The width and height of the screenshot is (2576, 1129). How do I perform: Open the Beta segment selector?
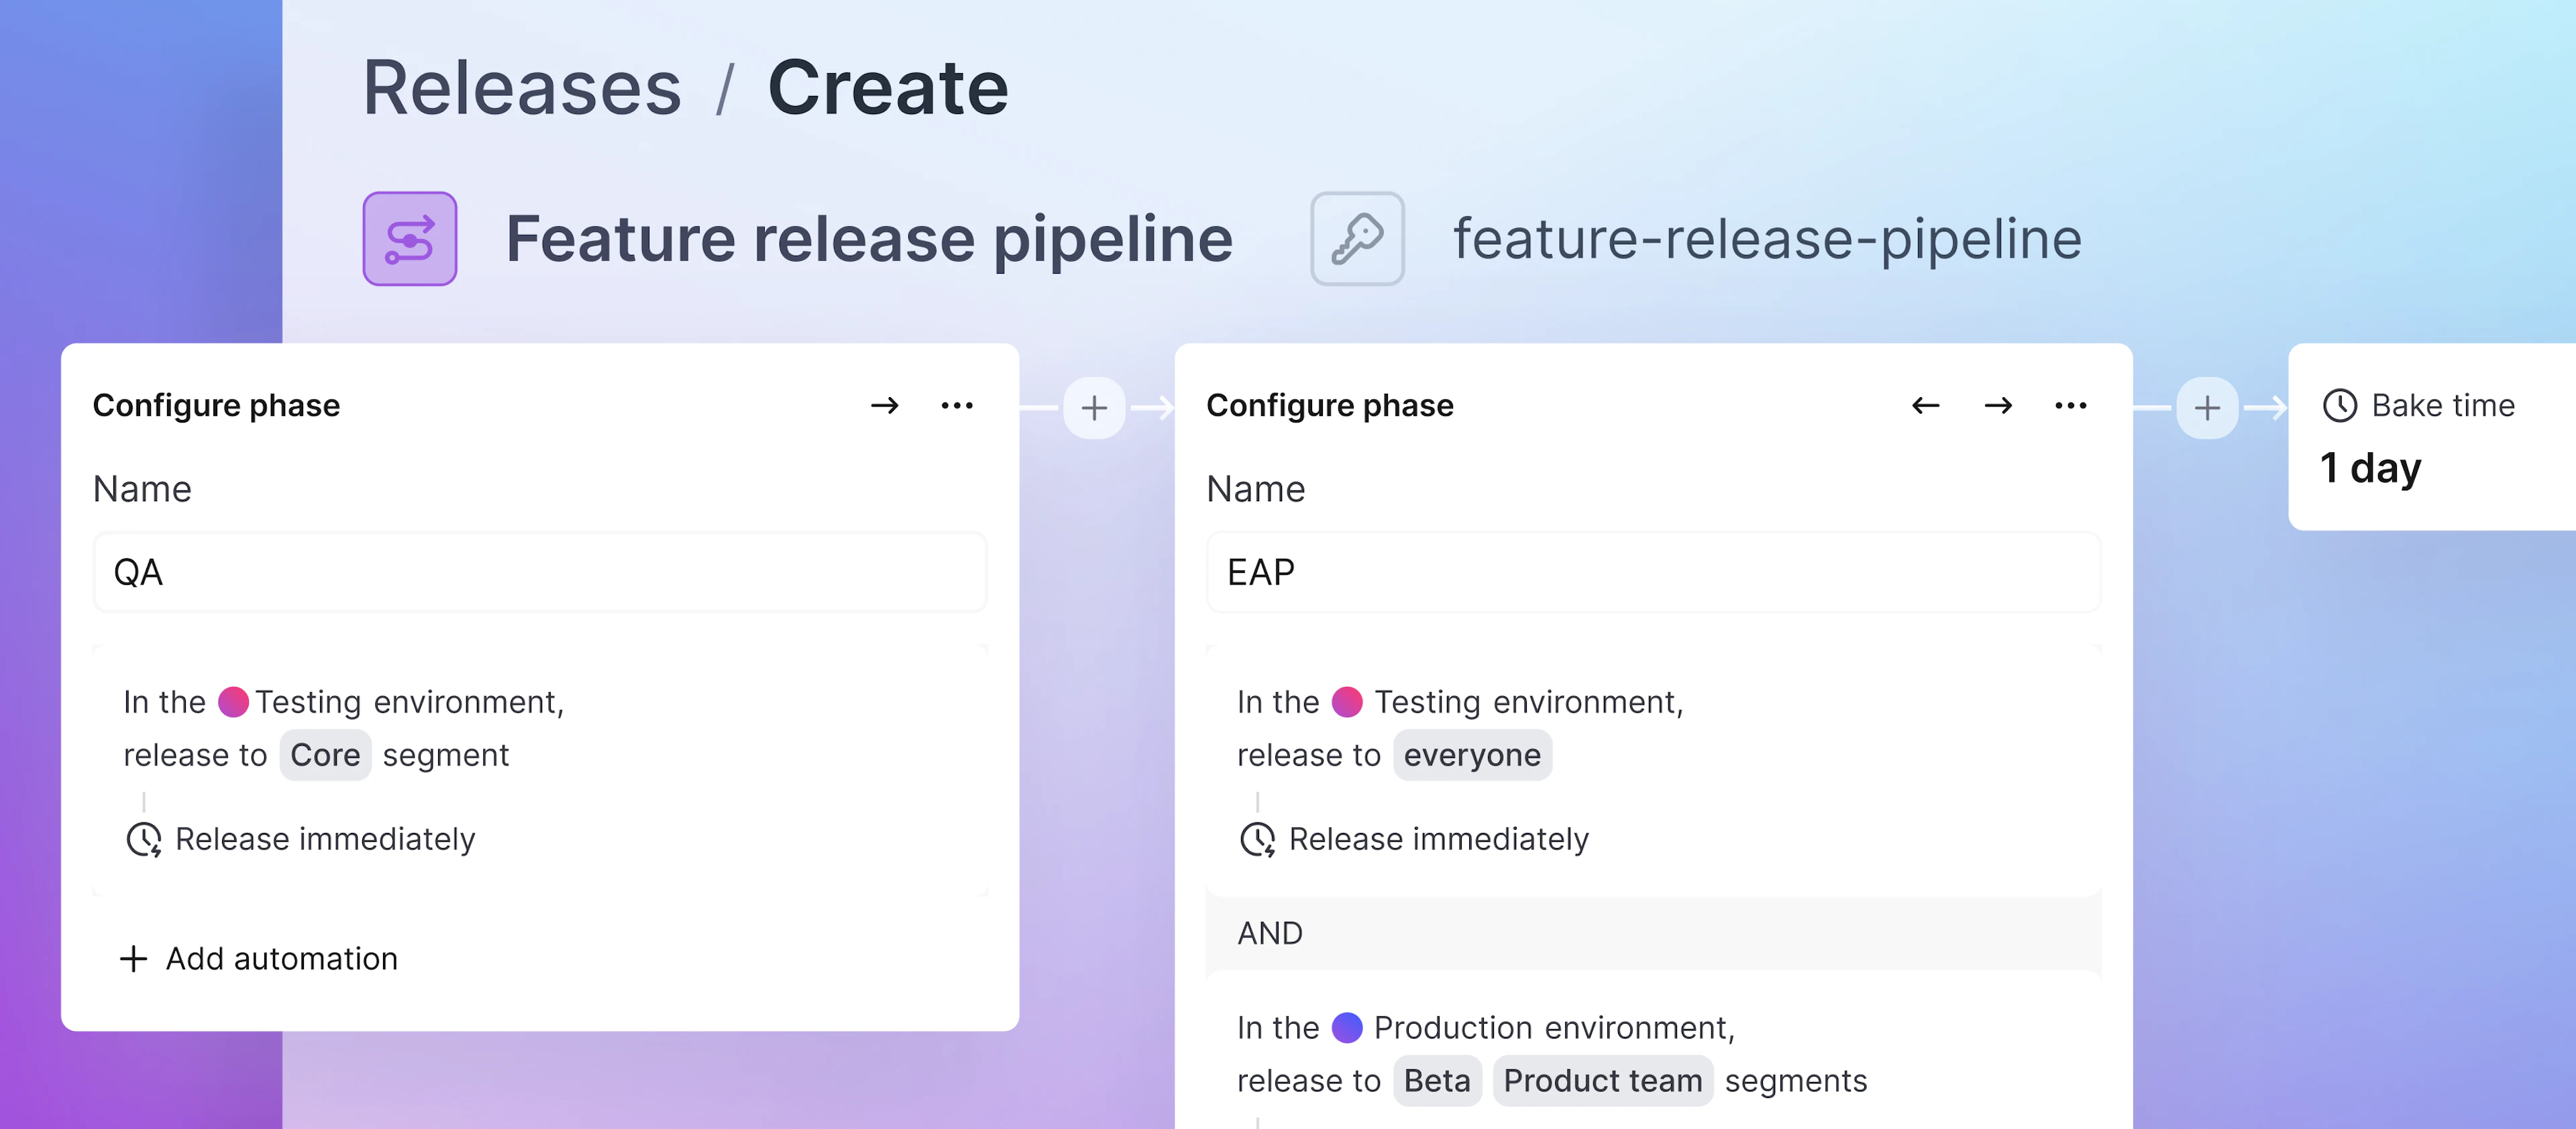tap(1437, 1080)
